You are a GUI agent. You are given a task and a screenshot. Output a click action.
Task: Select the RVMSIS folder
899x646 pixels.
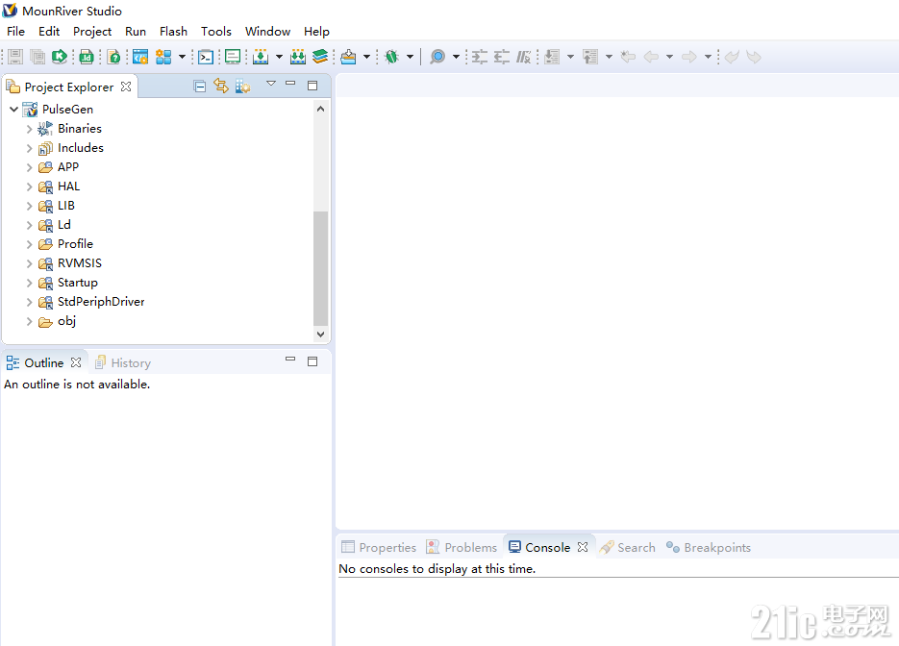point(80,263)
